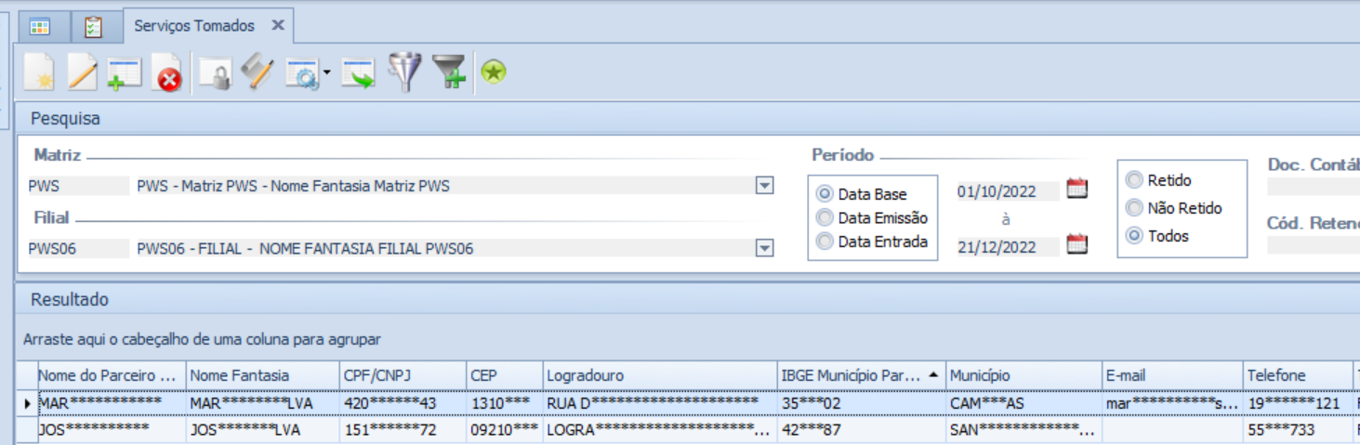This screenshot has width=1360, height=445.
Task: Click Nome Fantasia cell MAR*********LVA
Action: click(263, 403)
